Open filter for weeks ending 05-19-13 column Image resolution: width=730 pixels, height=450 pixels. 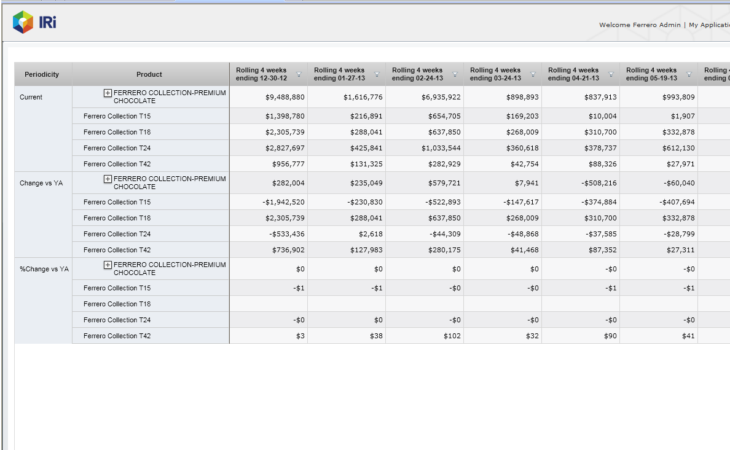click(x=689, y=74)
